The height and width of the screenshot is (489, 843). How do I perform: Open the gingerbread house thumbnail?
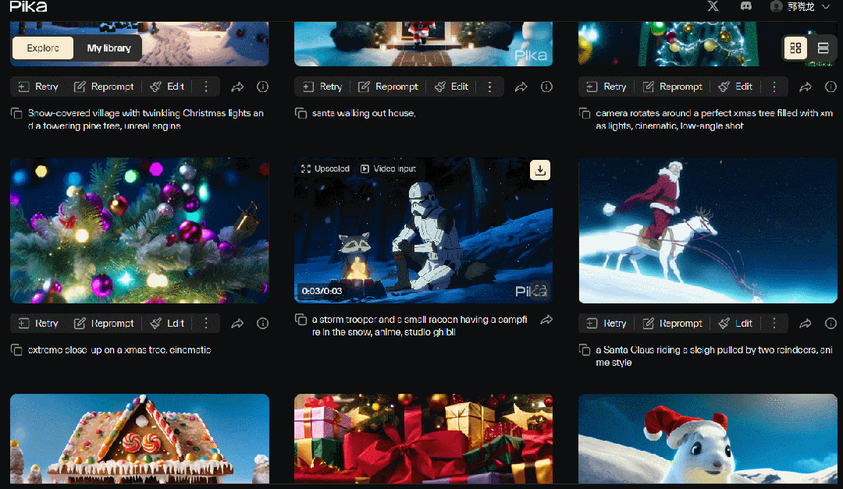click(139, 438)
